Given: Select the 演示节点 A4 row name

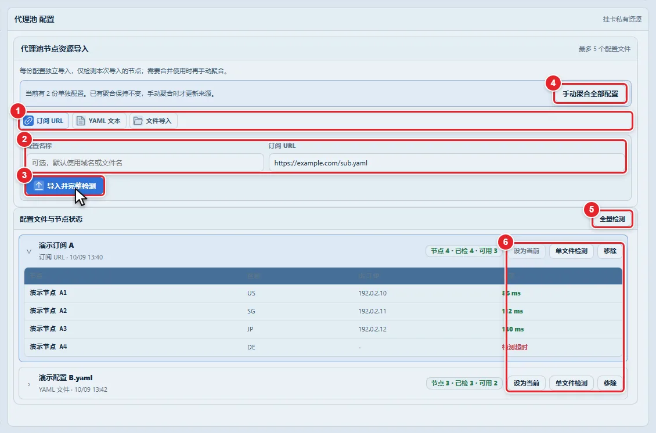Looking at the screenshot, I should click(x=48, y=347).
